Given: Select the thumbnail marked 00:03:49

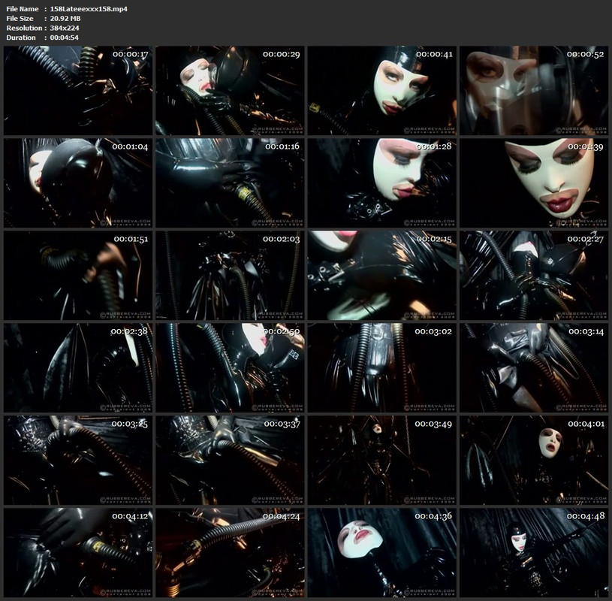Looking at the screenshot, I should (381, 460).
